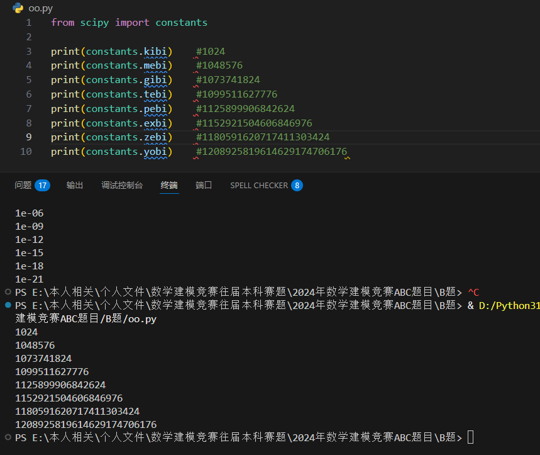Click line number 9 in the gutter

coord(29,137)
